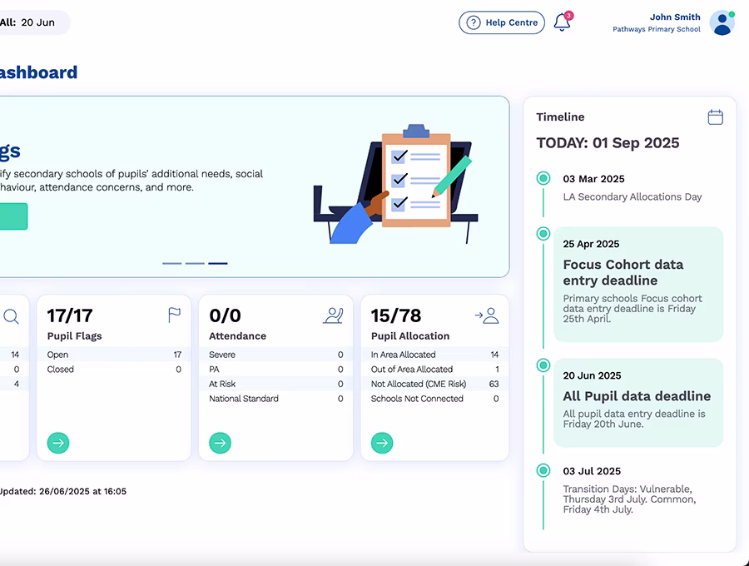749x566 pixels.
Task: Click the Attendance card icon
Action: [333, 315]
